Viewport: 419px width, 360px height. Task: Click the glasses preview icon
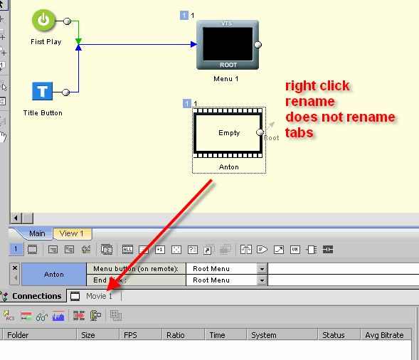tap(42, 316)
